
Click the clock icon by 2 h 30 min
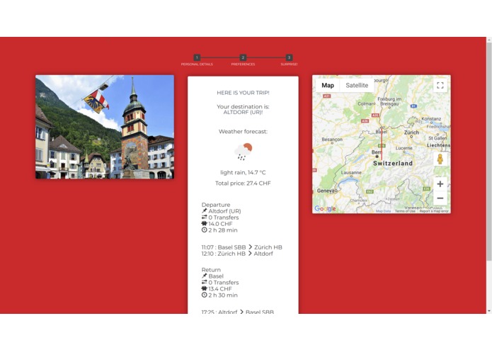coord(205,295)
